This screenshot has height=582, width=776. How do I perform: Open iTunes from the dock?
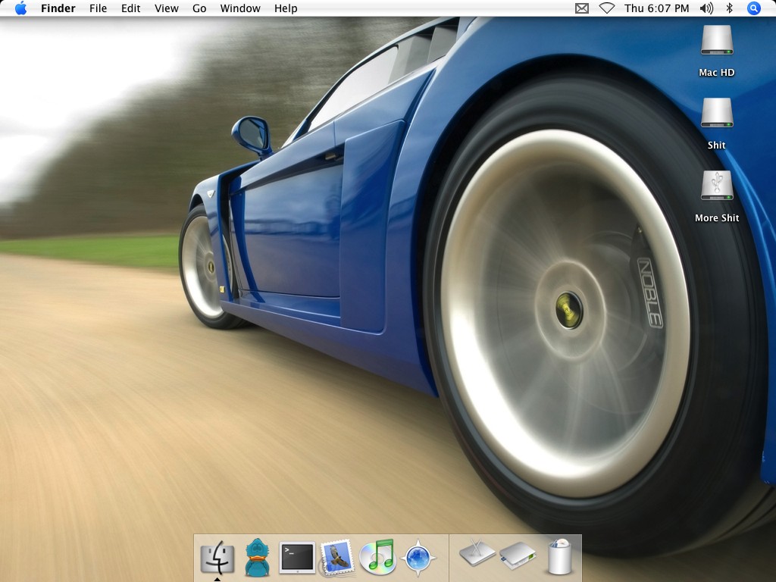(x=377, y=558)
